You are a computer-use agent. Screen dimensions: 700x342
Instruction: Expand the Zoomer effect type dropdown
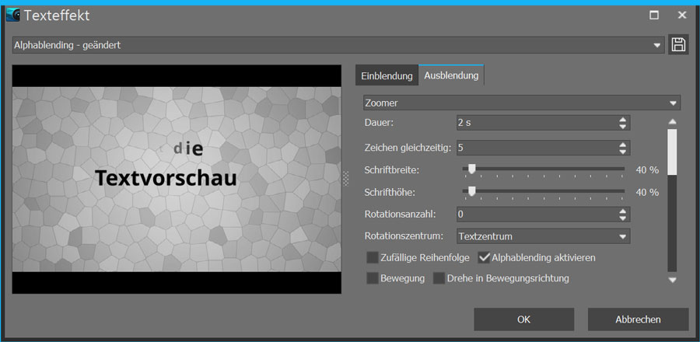coord(673,103)
